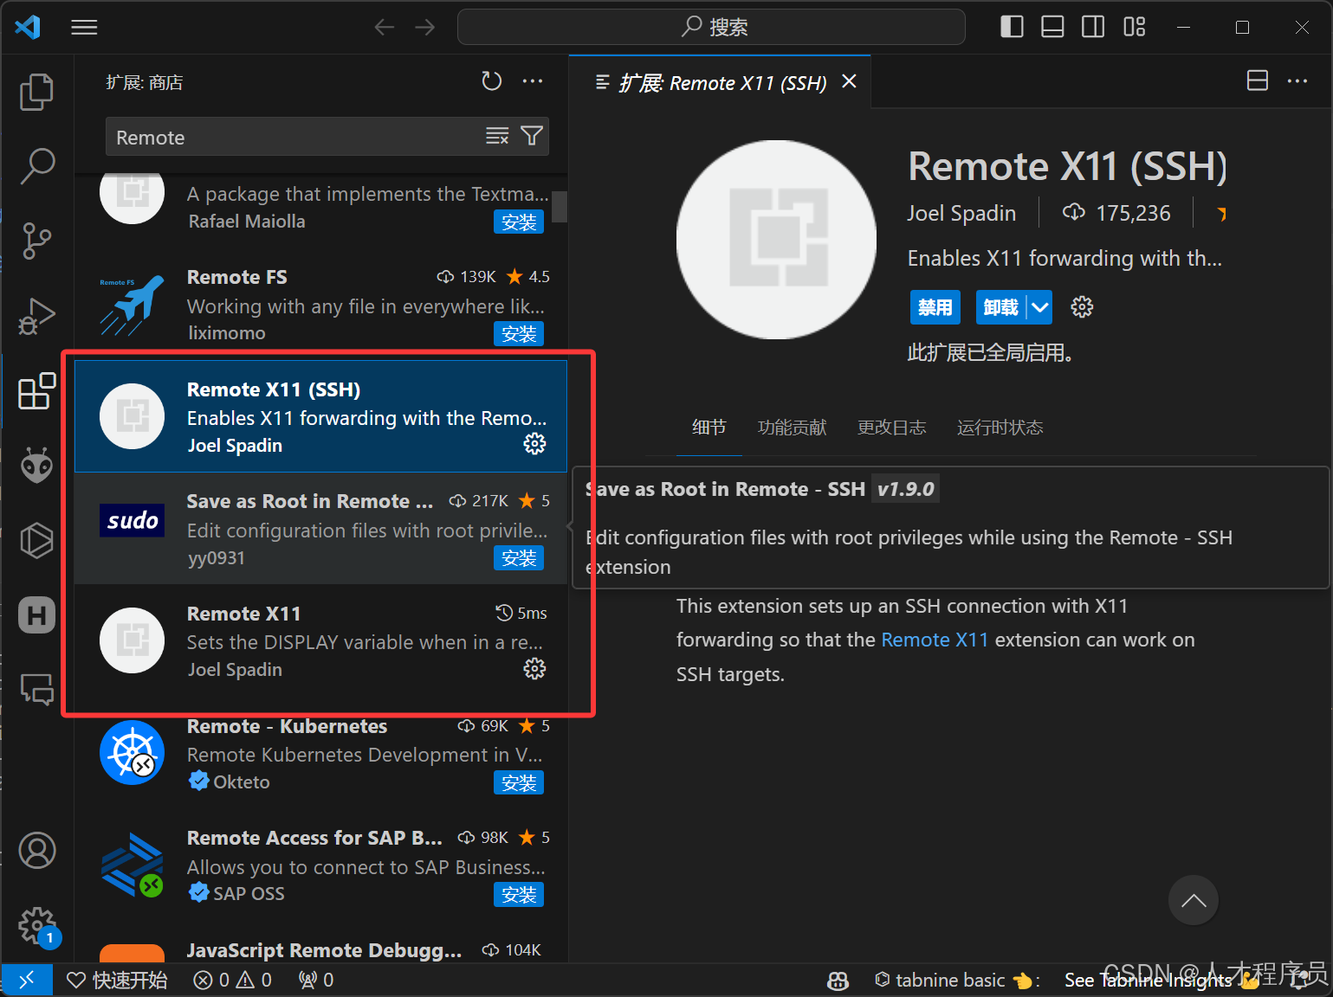Switch to the 细节 (Details) tab

coord(709,428)
